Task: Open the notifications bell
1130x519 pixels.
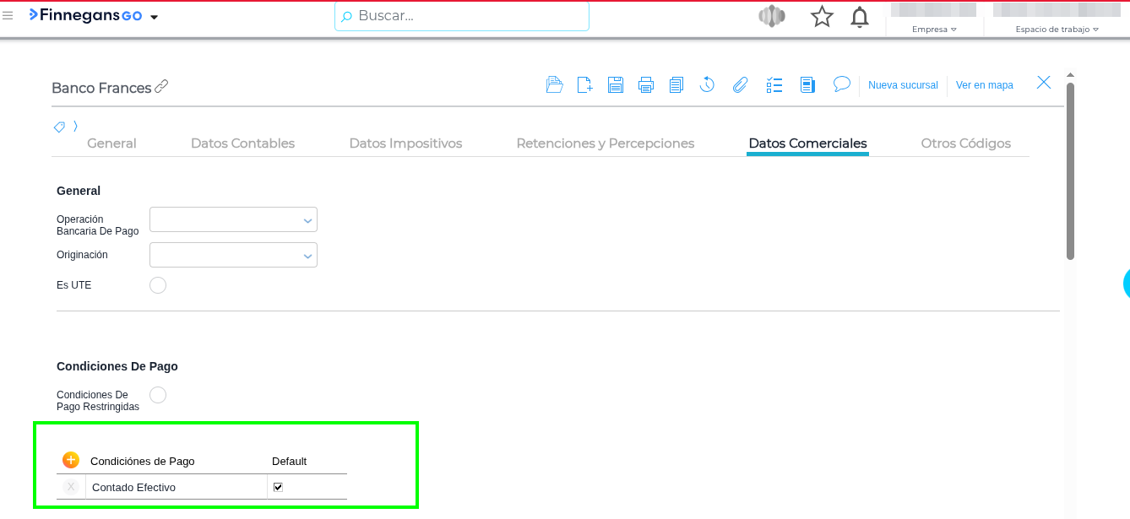Action: pyautogui.click(x=860, y=17)
